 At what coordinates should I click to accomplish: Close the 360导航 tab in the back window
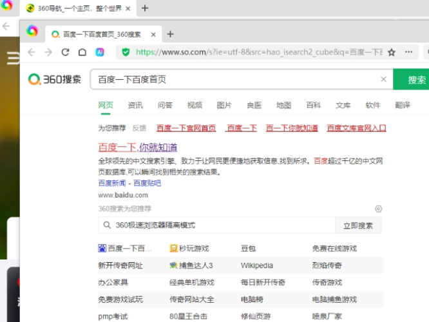point(128,8)
